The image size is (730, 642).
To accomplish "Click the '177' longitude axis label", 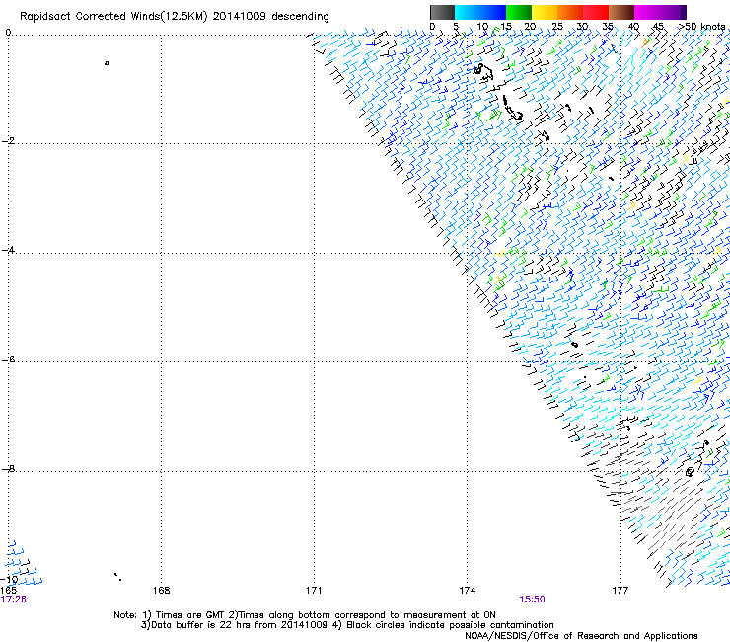I will click(x=620, y=591).
